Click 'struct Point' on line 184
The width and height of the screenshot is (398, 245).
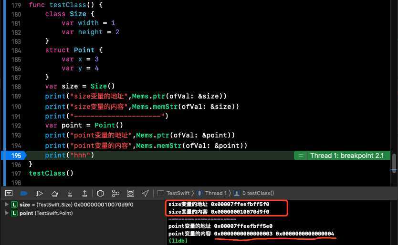click(70, 50)
